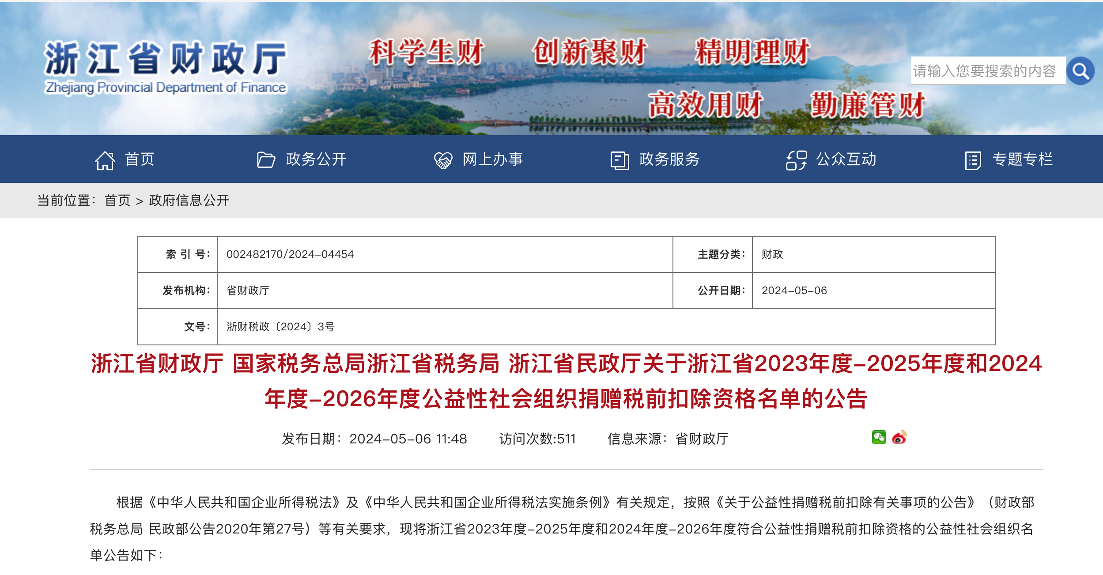This screenshot has width=1103, height=575.
Task: Click the house icon beside 首页
Action: click(105, 160)
